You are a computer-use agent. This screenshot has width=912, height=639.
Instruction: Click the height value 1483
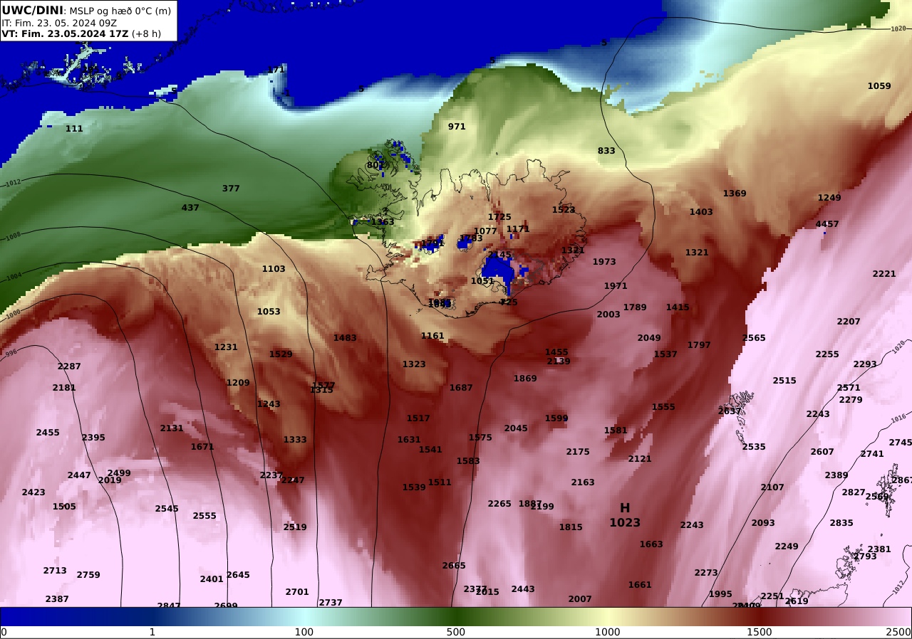[345, 338]
